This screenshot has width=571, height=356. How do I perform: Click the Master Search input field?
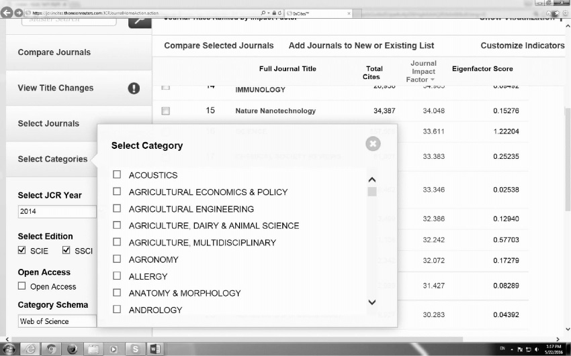pos(69,21)
